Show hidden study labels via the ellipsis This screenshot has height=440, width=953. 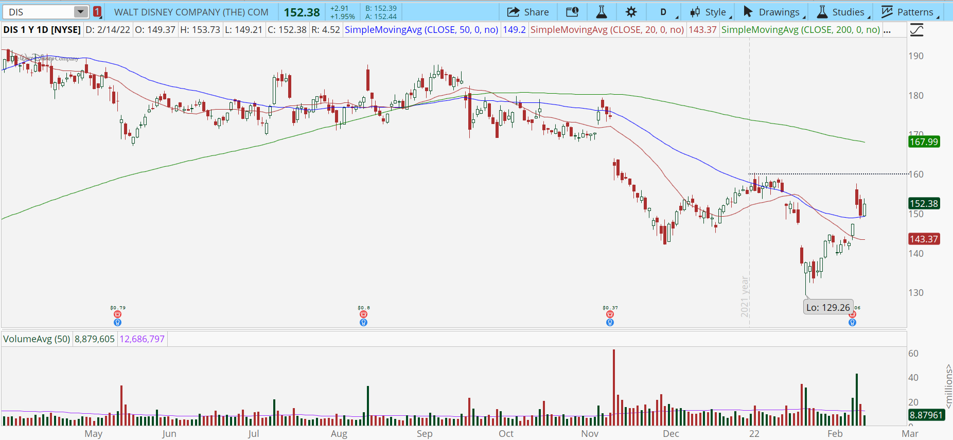[887, 30]
